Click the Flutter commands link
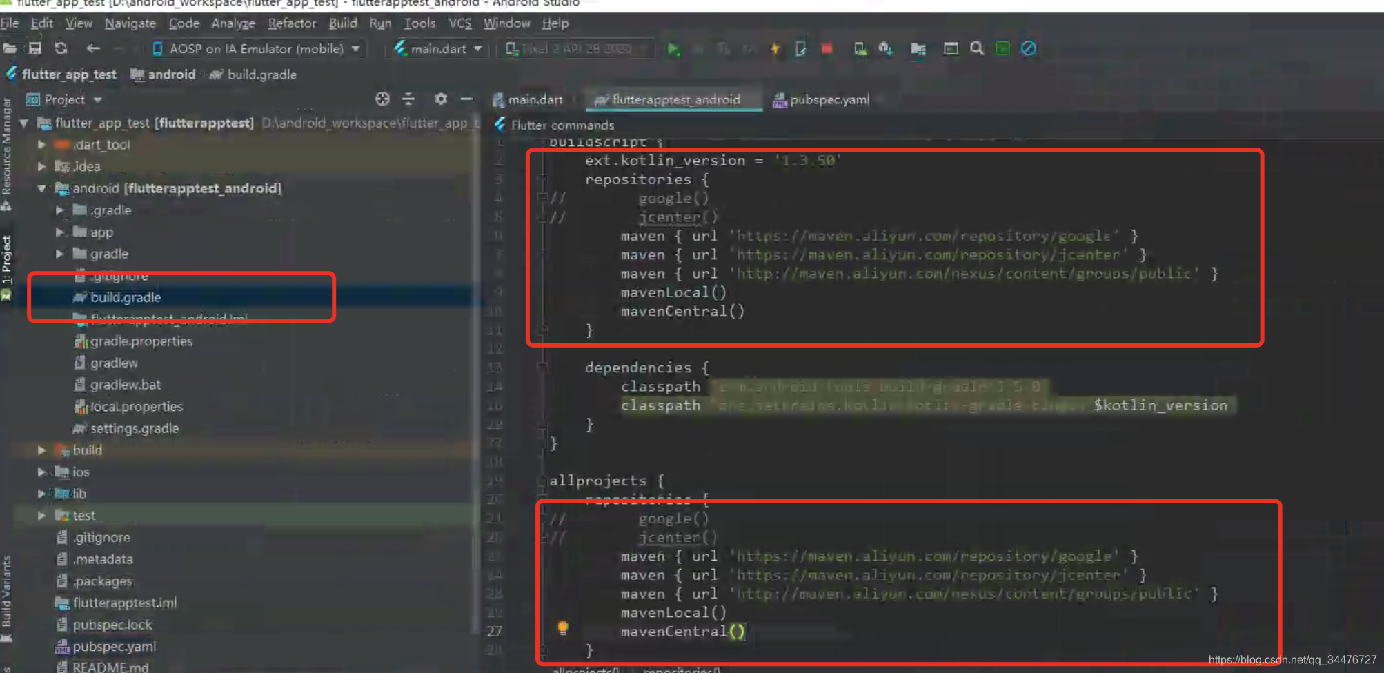1384x673 pixels. click(x=562, y=125)
